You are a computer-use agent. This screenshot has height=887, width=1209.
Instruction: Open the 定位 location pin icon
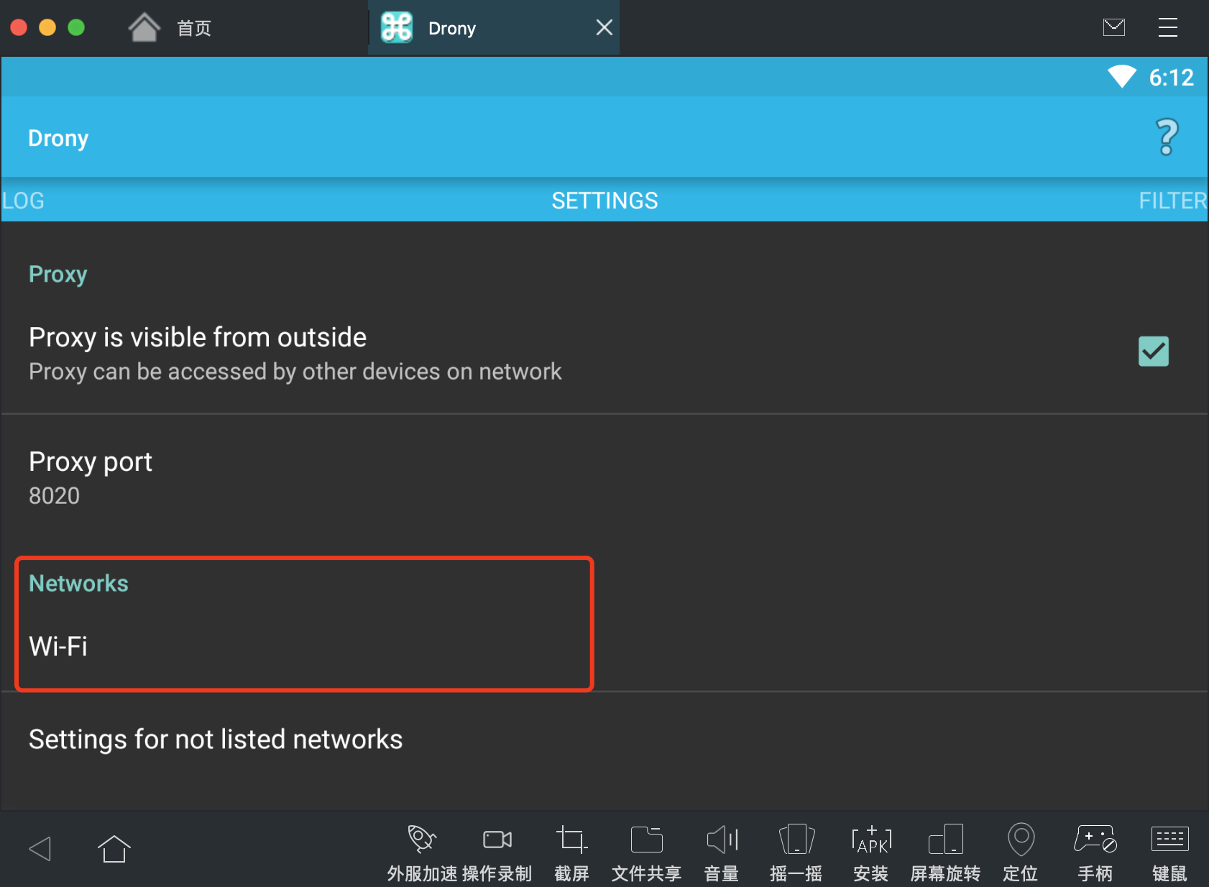(x=1021, y=839)
